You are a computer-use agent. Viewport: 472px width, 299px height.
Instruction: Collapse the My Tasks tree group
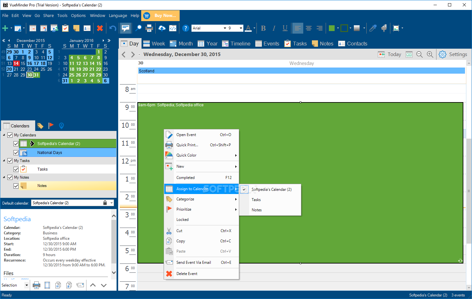pos(4,161)
